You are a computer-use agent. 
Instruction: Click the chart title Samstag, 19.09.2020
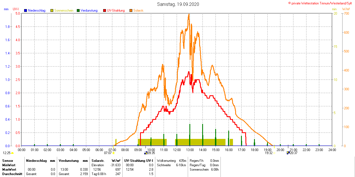pos(178,4)
